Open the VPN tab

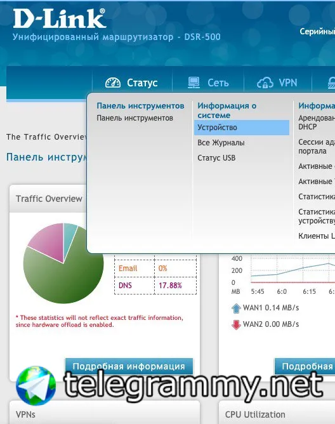click(278, 83)
